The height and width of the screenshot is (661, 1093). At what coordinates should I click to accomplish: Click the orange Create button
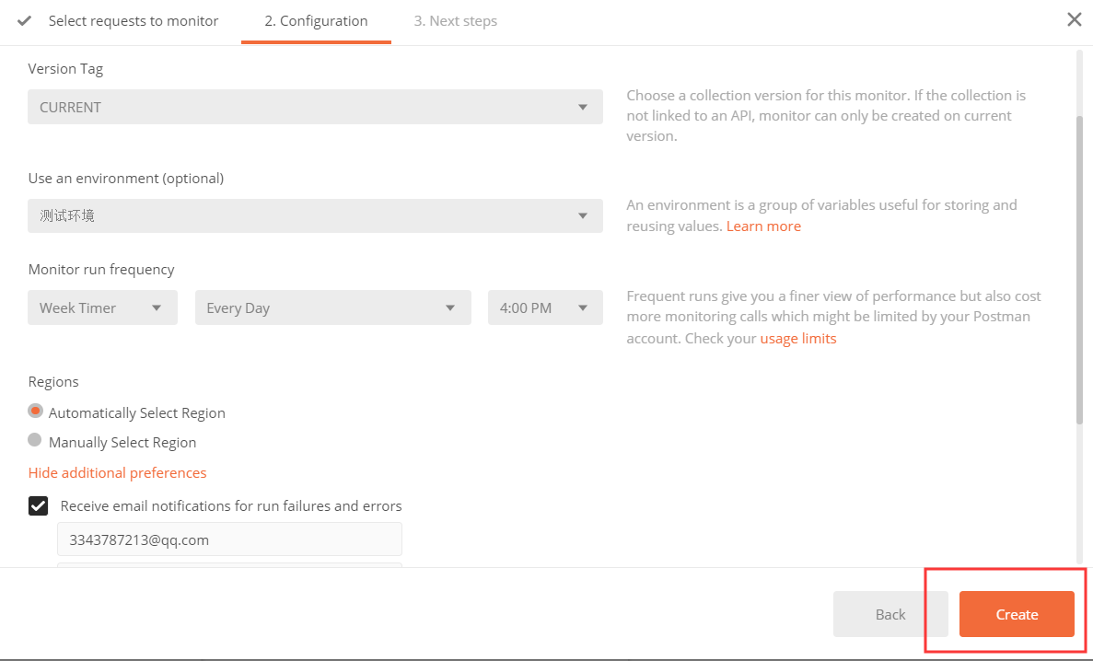[1017, 614]
